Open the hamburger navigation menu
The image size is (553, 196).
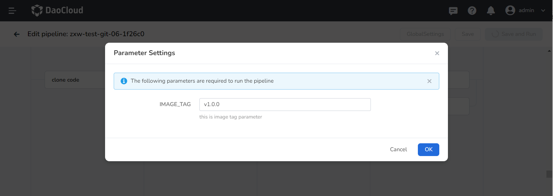coord(12,11)
